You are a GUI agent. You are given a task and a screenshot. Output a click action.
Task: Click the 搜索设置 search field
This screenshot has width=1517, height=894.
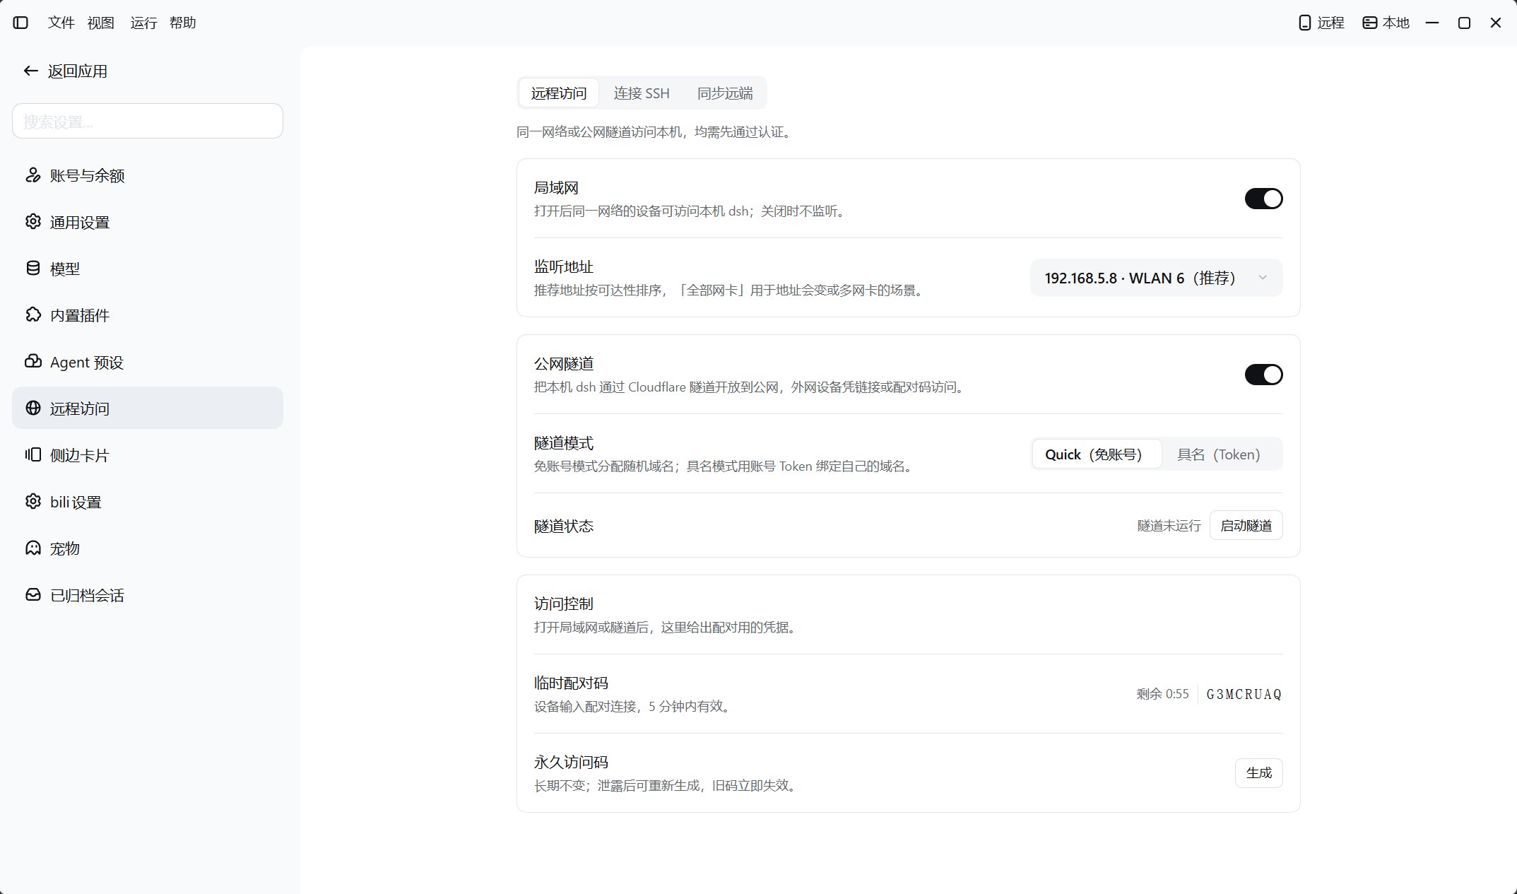148,121
